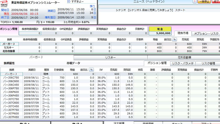
Task: Click the IV column header
Action: (x=101, y=70)
